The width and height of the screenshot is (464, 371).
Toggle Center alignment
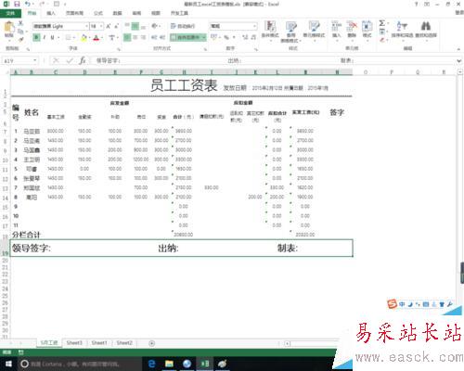coord(135,37)
